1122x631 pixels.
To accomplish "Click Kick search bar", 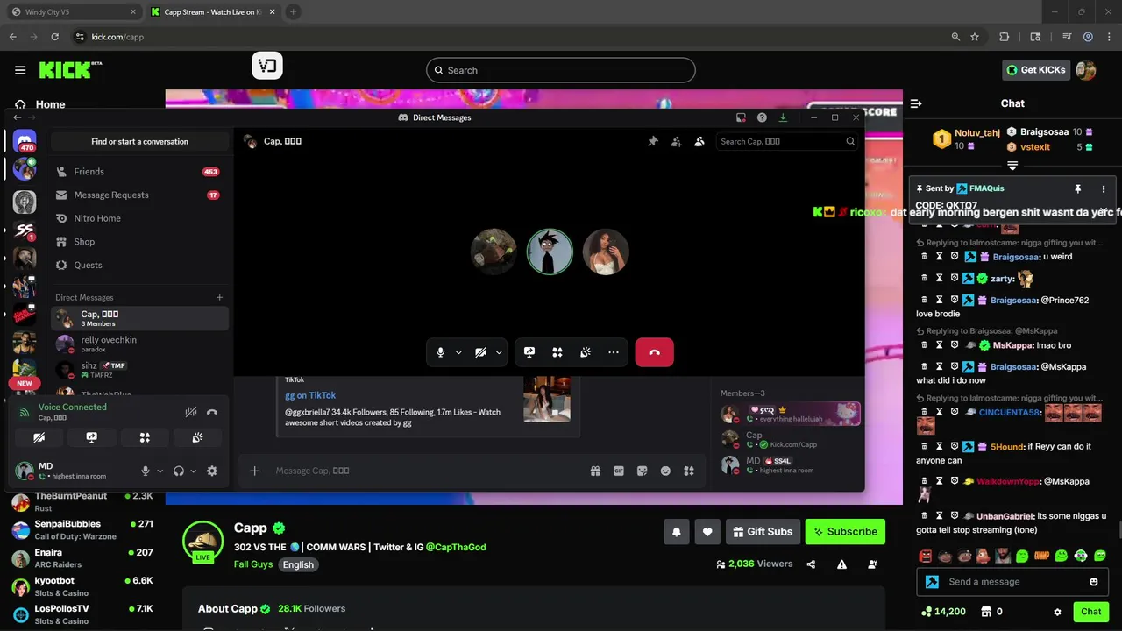I will (x=561, y=70).
